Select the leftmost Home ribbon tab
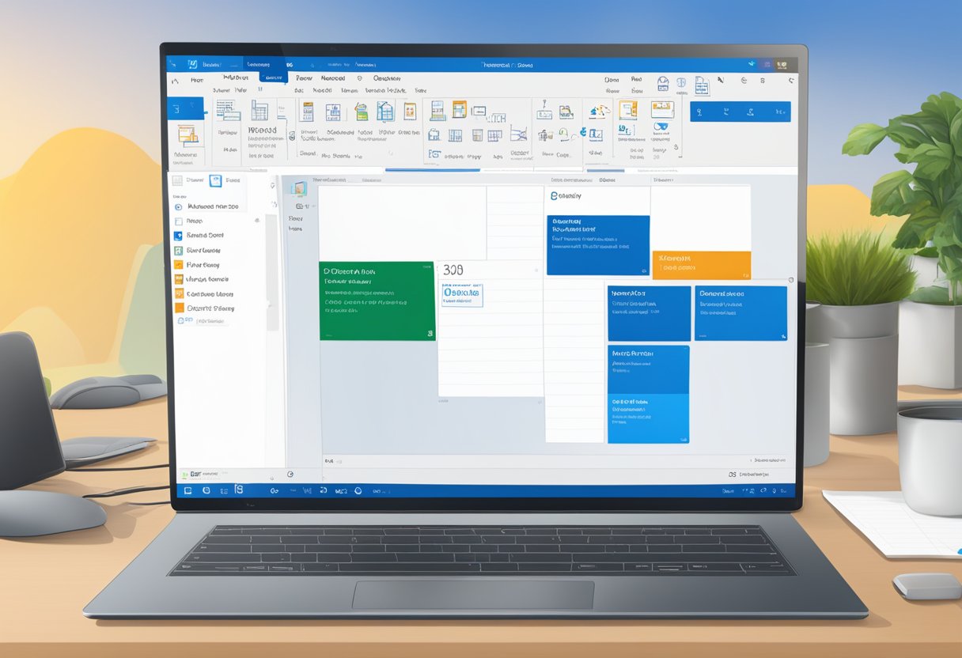Viewport: 962px width, 658px height. pyautogui.click(x=196, y=78)
